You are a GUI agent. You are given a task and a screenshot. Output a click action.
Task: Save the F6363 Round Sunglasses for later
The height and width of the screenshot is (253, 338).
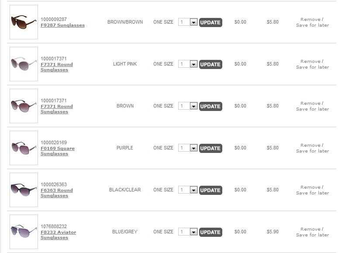(312, 193)
